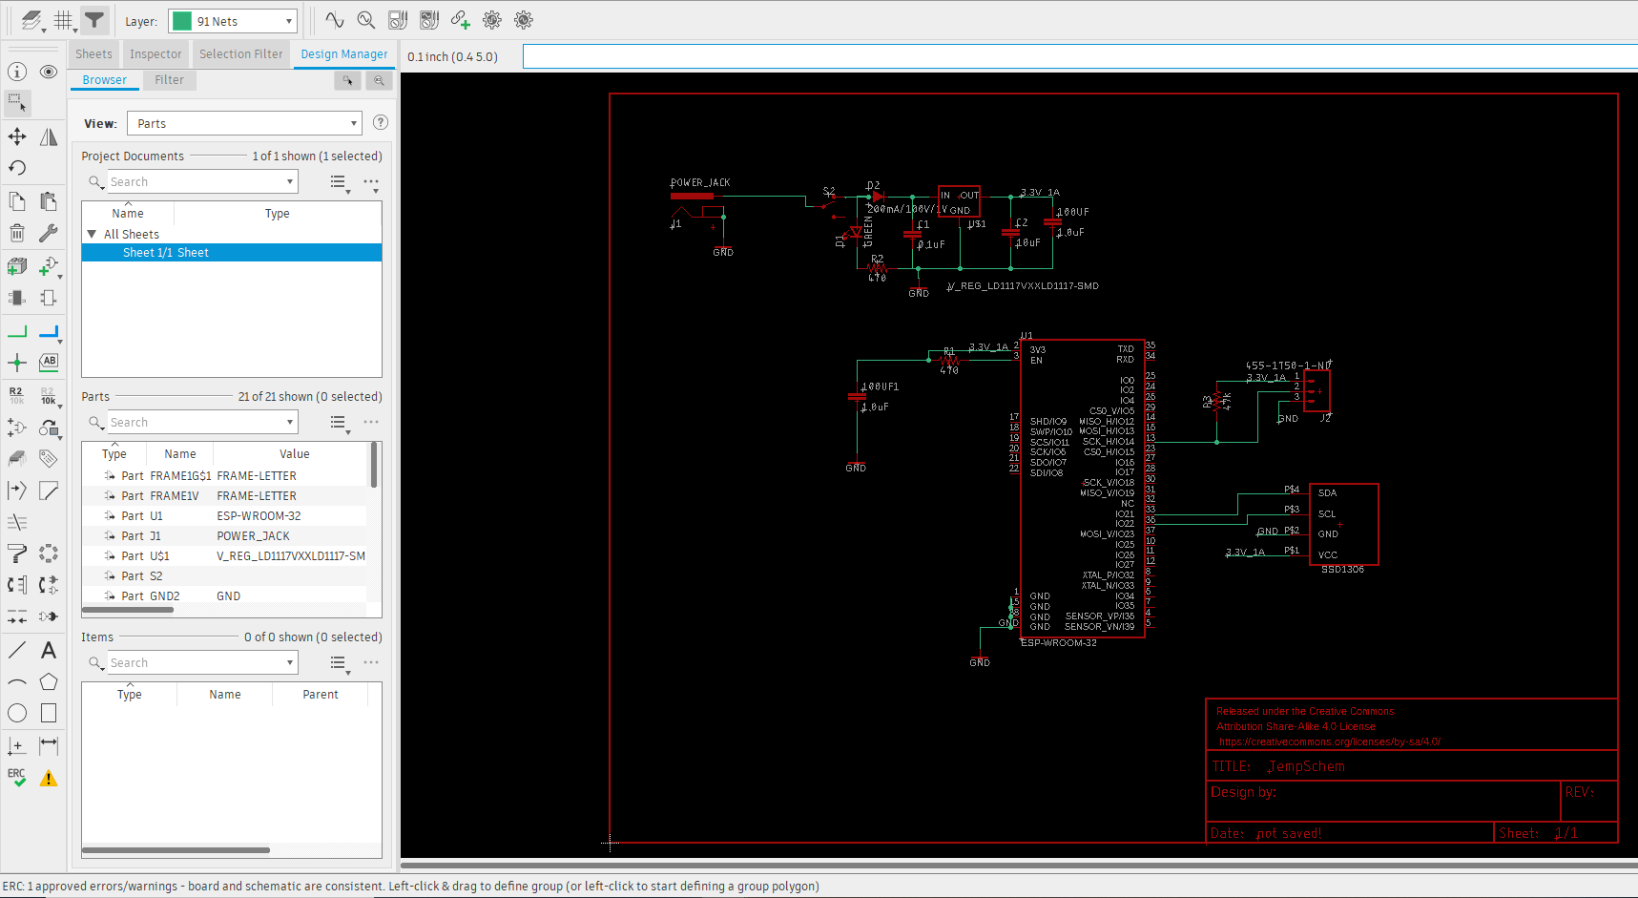Toggle the select-in-editor button in Design Manager
This screenshot has width=1638, height=898.
348,80
